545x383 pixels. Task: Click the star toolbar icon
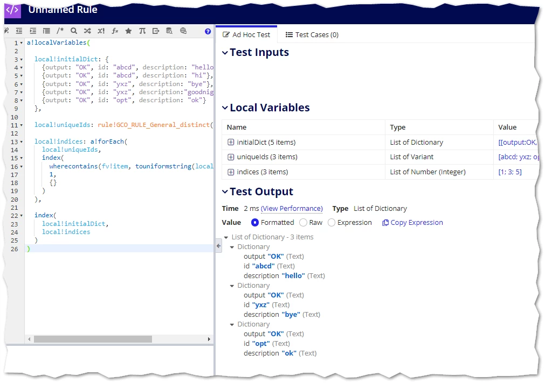tap(128, 31)
